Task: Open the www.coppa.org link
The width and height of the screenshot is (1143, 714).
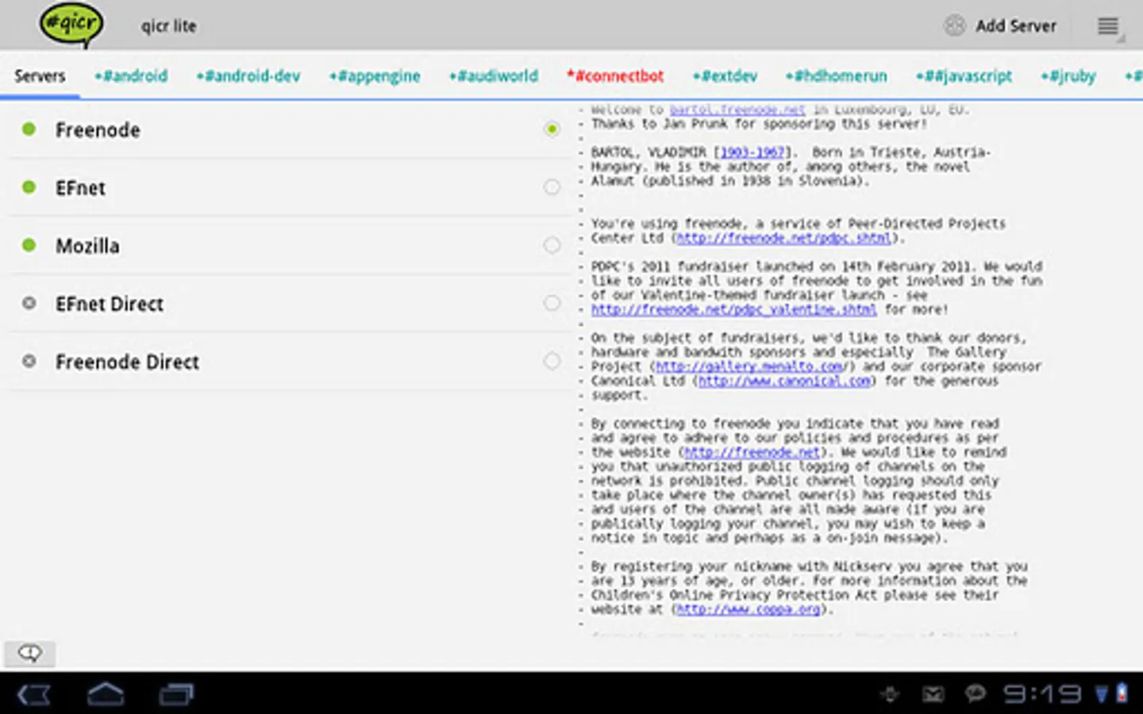Action: click(x=748, y=609)
